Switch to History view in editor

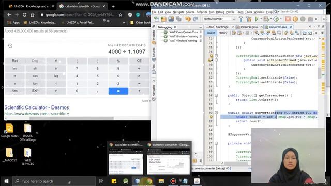(x=223, y=33)
